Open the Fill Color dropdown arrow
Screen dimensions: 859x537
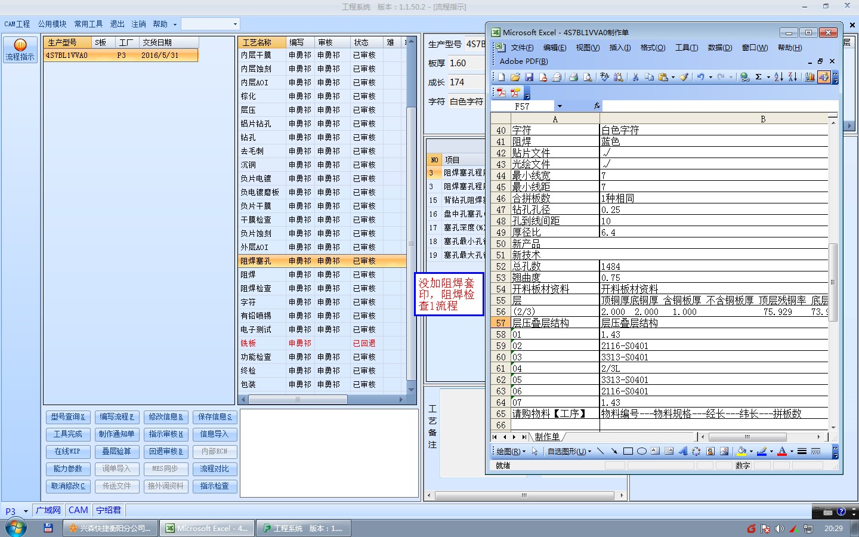(751, 452)
